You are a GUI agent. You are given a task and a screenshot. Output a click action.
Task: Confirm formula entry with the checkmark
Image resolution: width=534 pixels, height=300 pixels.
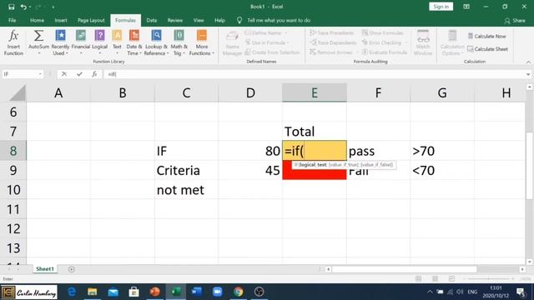coord(79,74)
